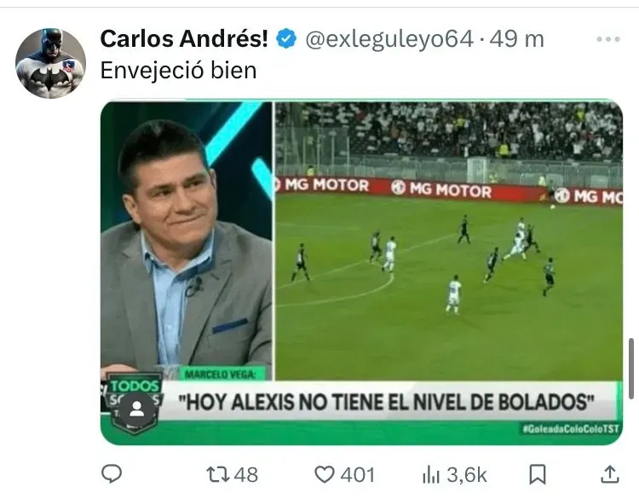Screen dimensions: 639x504
Task: Open Carlos Andrés! profile name
Action: tap(184, 39)
